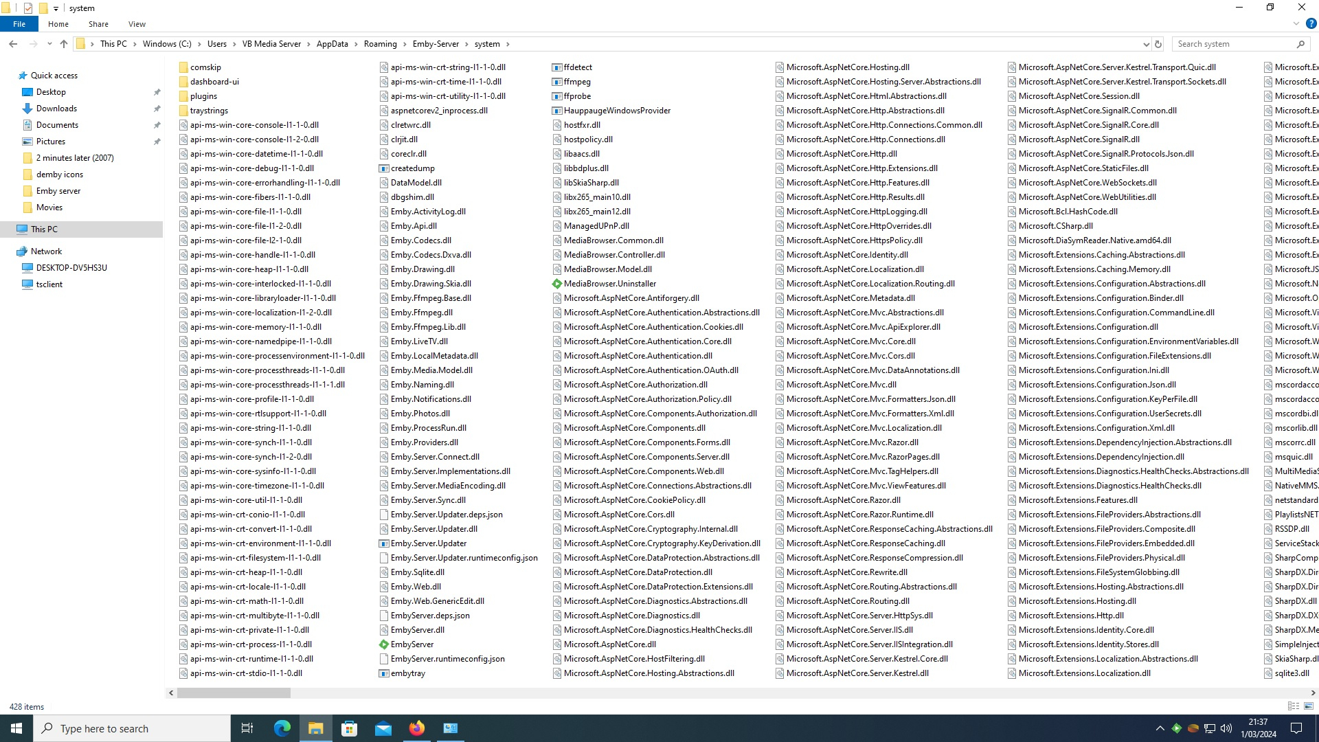
Task: Open the help question mark icon
Action: [1311, 23]
